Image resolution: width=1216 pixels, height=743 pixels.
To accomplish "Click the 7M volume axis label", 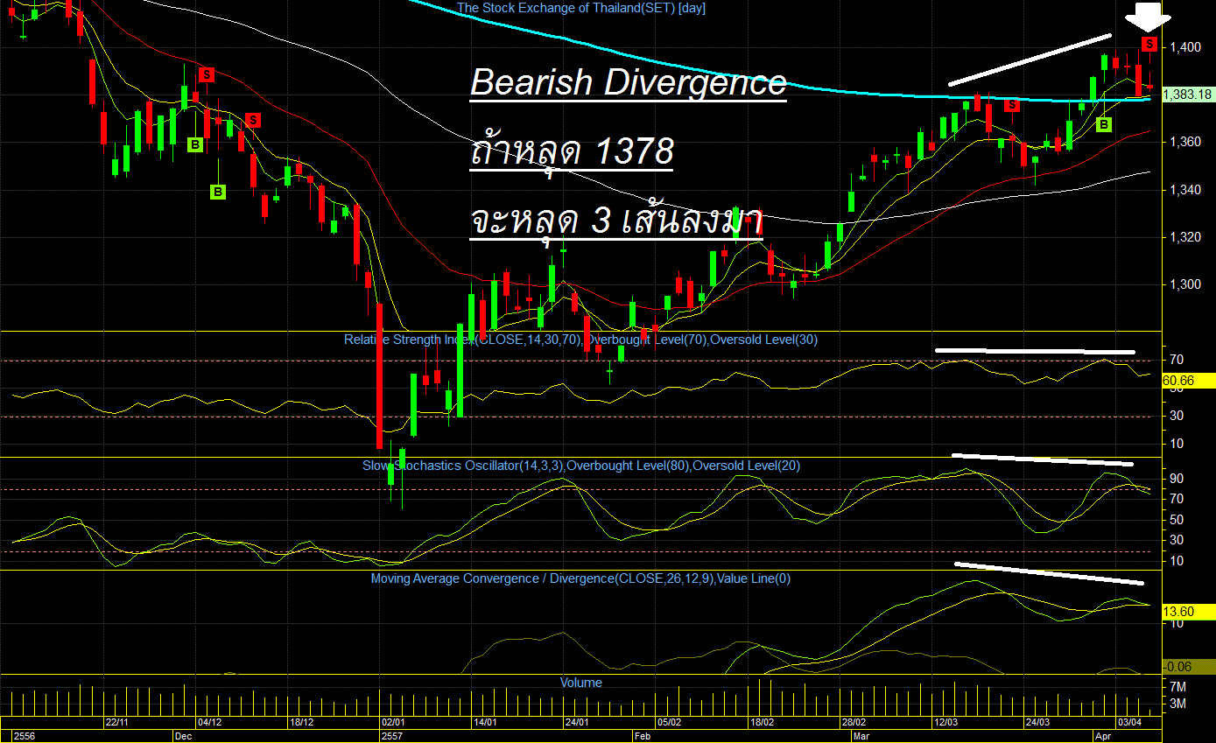I will point(1177,687).
